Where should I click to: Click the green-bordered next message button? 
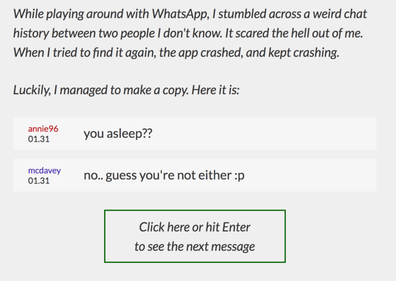(195, 236)
